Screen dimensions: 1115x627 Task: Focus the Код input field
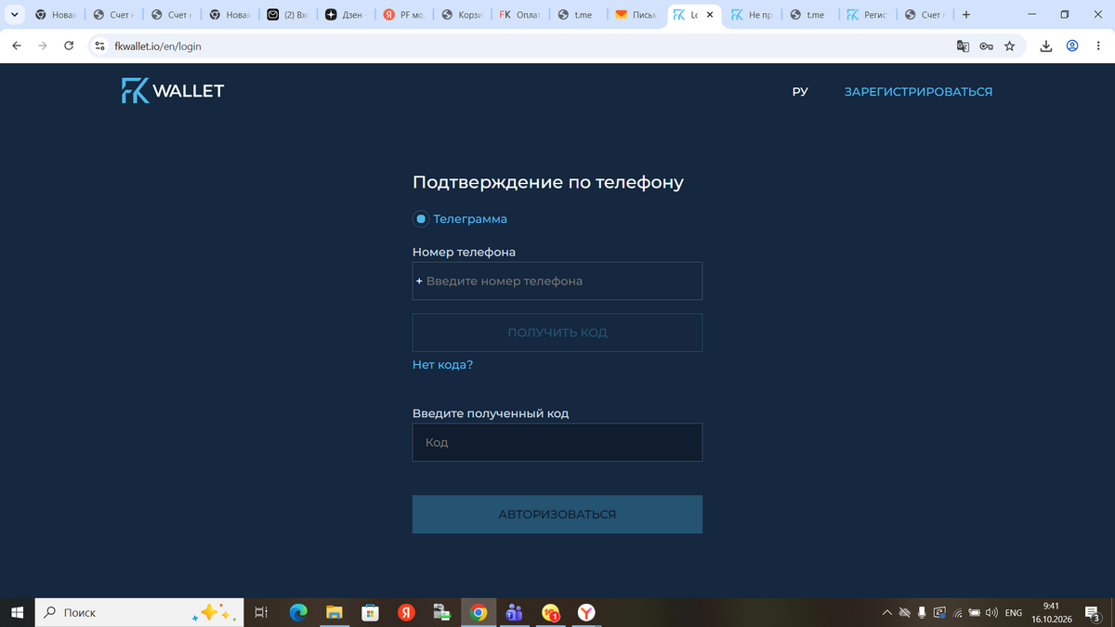pos(557,442)
